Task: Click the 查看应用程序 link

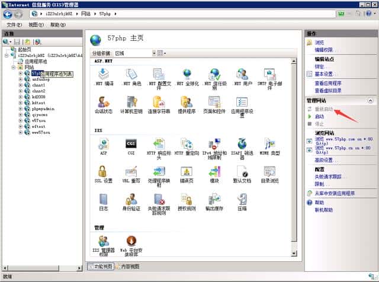Action: click(x=328, y=83)
